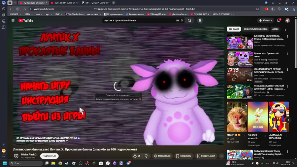The width and height of the screenshot is (297, 167).
Task: Start voice search with microphone icon
Action: coord(200,20)
